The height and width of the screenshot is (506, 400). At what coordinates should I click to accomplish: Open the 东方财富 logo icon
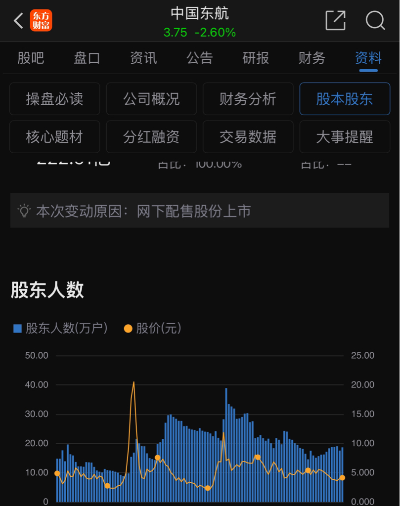point(41,21)
